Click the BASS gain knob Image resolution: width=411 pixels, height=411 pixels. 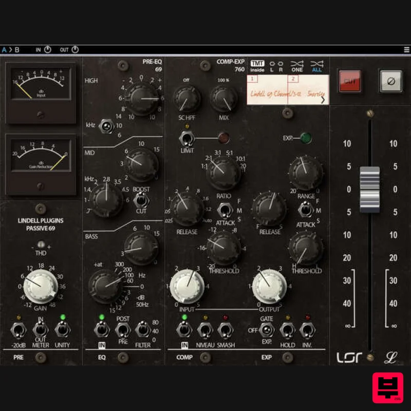coord(142,248)
